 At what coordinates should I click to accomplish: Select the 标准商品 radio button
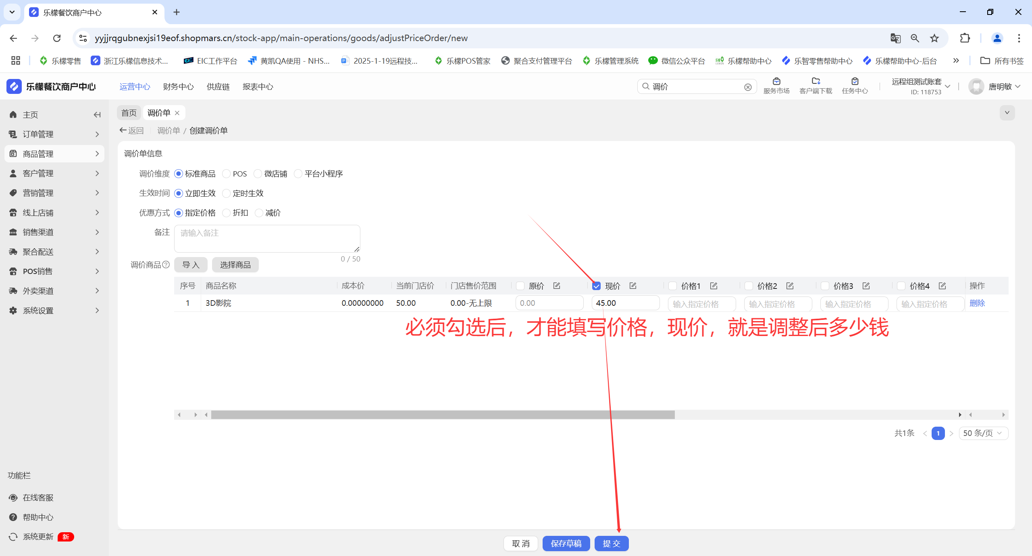click(179, 174)
